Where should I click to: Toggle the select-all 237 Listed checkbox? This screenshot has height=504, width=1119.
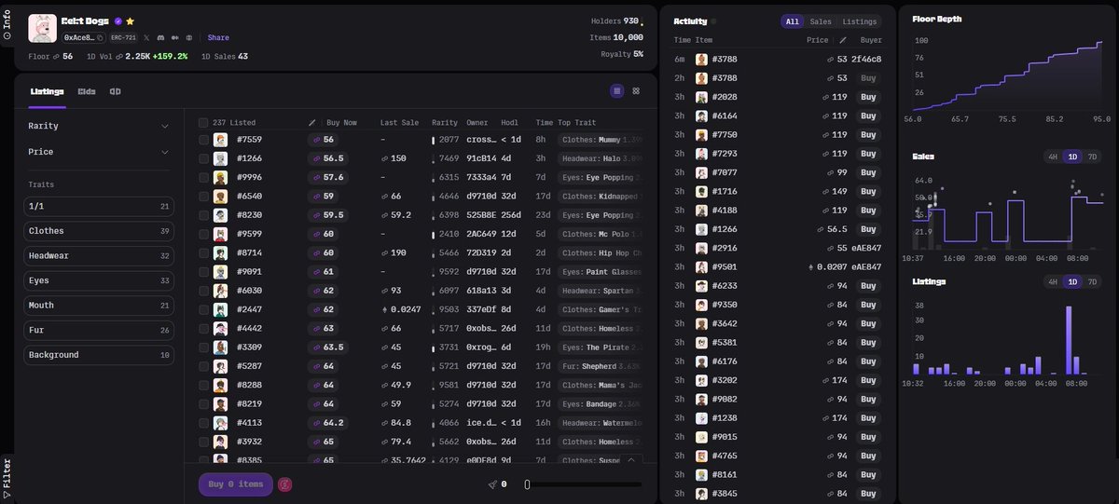coord(203,123)
